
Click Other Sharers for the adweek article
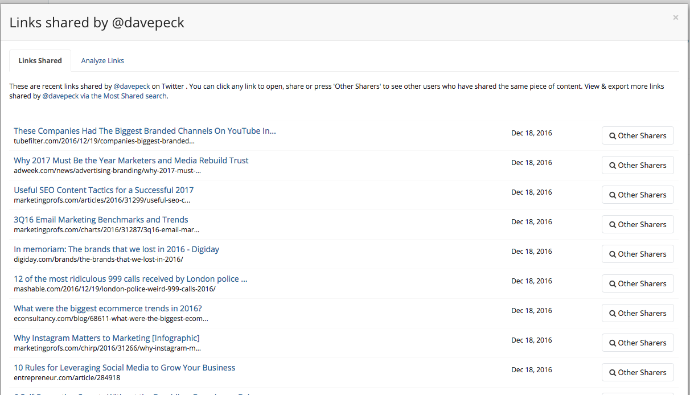click(x=638, y=166)
